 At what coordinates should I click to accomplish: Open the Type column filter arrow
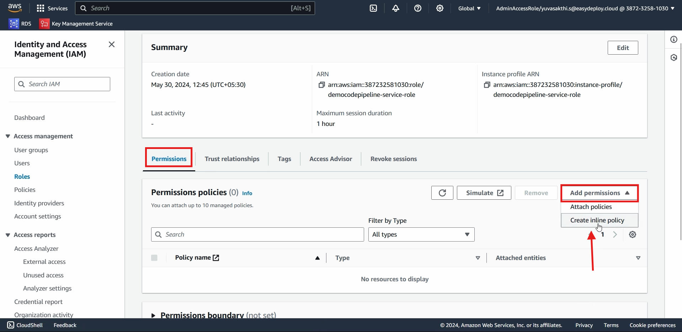478,258
